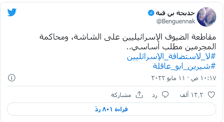Viewport: 224px width, 122px height.
Task: Click the قراءة ٨٠١ ردّ button
Action: click(111, 109)
